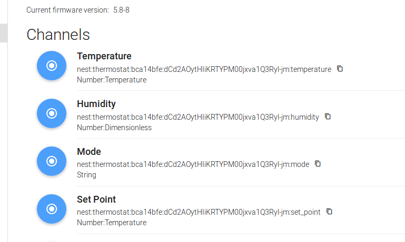Toggle the Set Point channel link circle
Viewport: 405px width, 242px height.
coord(52,208)
